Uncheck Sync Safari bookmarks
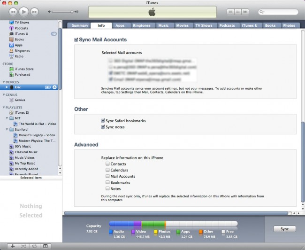Image resolution: width=305 pixels, height=250 pixels. pyautogui.click(x=103, y=121)
